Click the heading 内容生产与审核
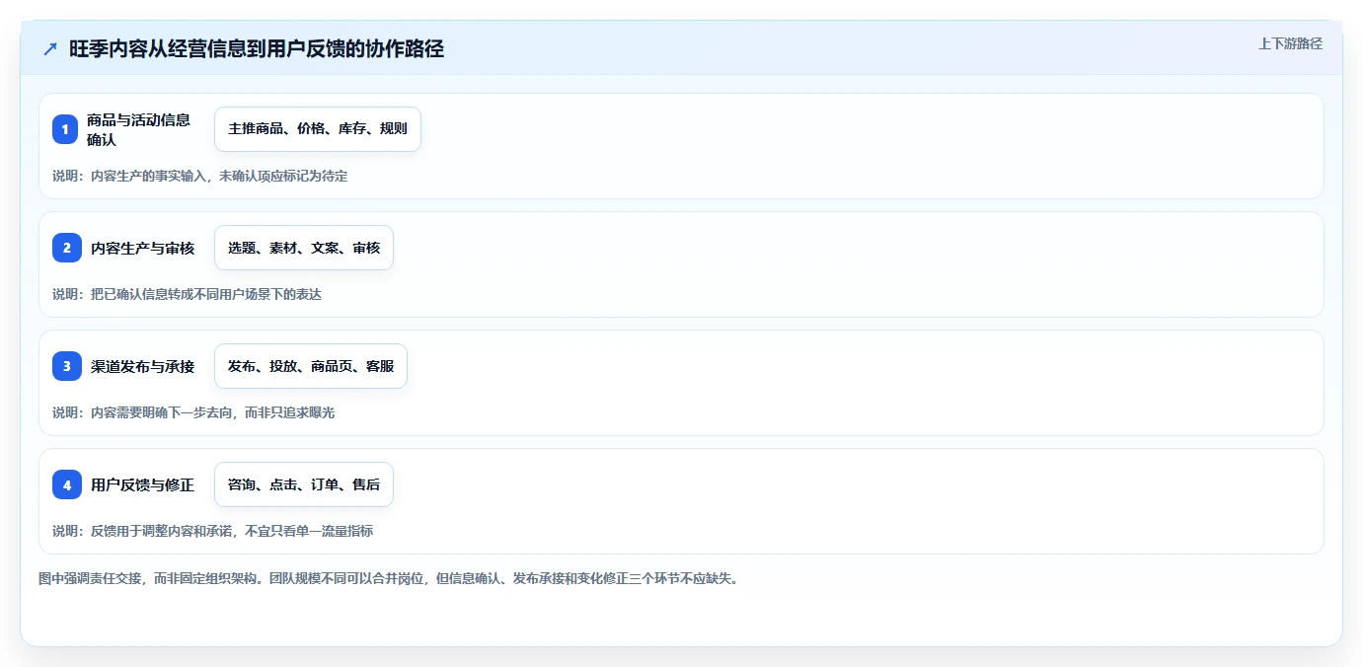Viewport: 1363px width, 667px height. [142, 248]
